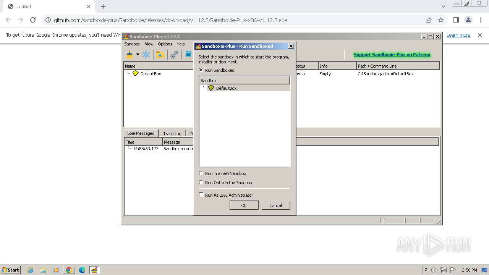
Task: Click the snowflake icon in Sandboxie toolbar
Action: click(x=146, y=55)
